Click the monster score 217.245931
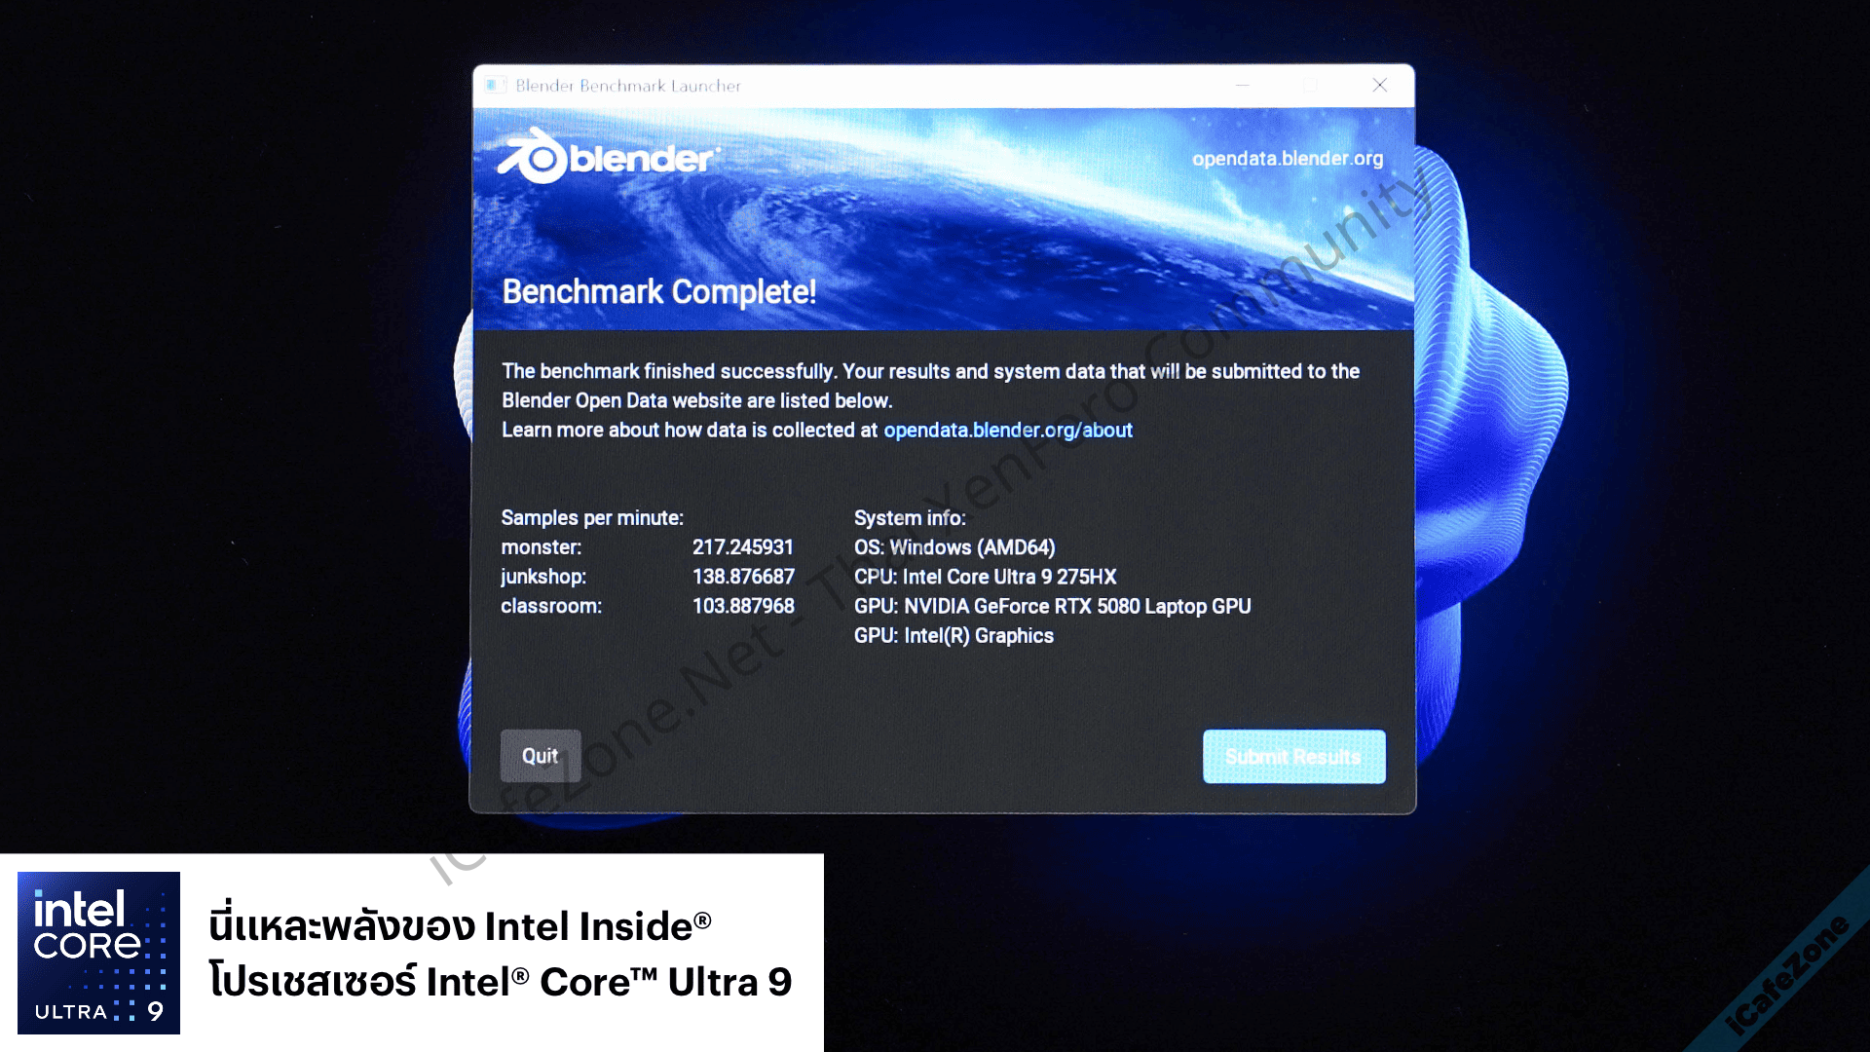The image size is (1870, 1052). (742, 547)
